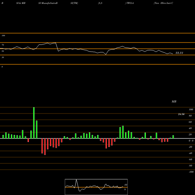Click the MR axis label -60

tap(190, 160)
